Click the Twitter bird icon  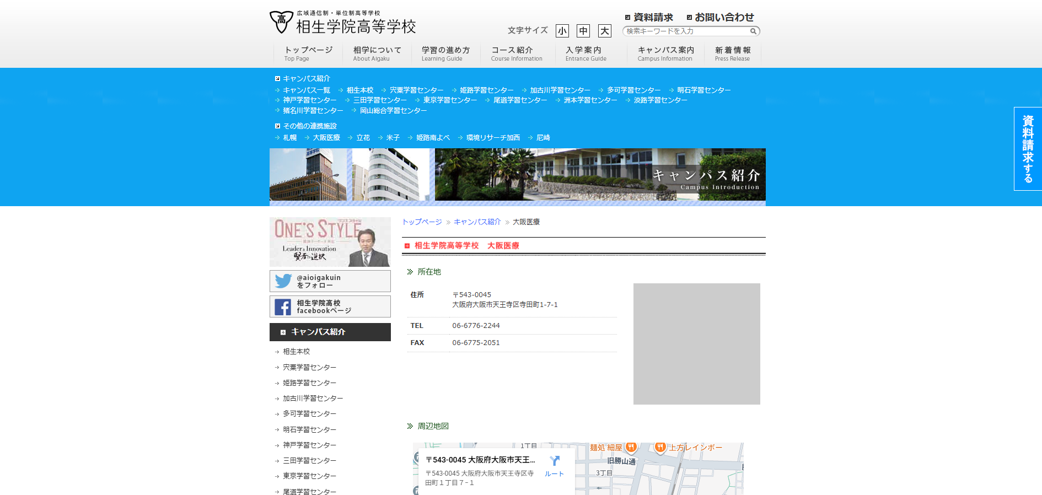click(283, 281)
